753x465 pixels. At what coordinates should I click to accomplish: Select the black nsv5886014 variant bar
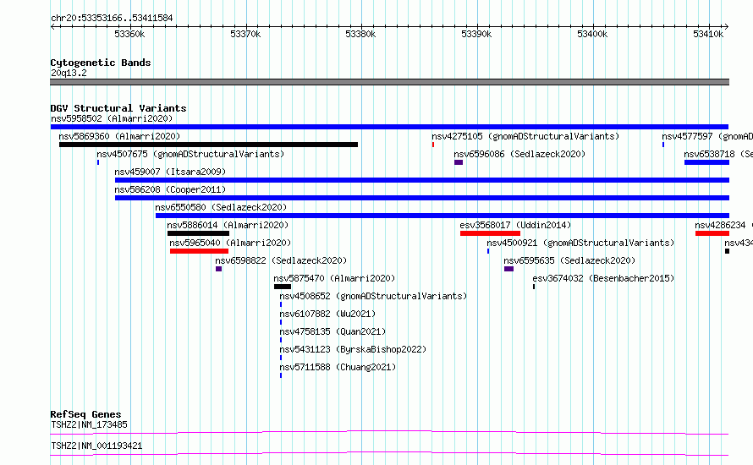198,233
